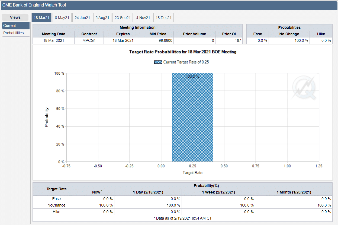Click the 0.25 tick on x-axis
Screen dimensions: 338x225
[192, 166]
